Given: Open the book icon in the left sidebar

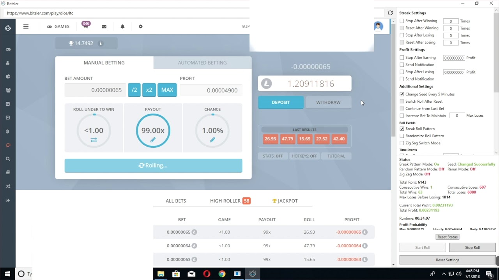Looking at the screenshot, I should click(x=8, y=172).
